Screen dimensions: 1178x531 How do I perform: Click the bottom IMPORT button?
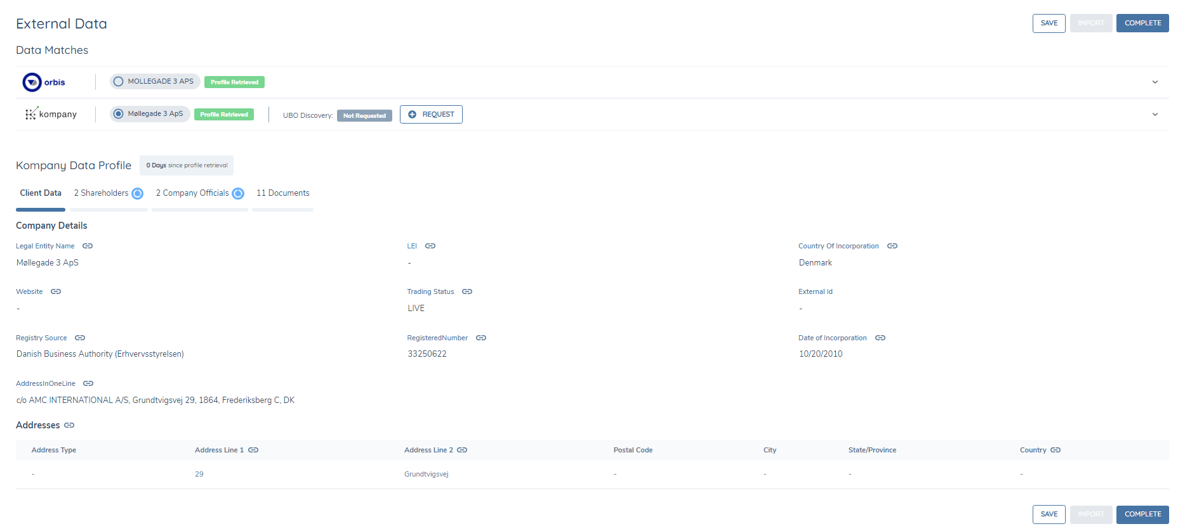[x=1091, y=515]
